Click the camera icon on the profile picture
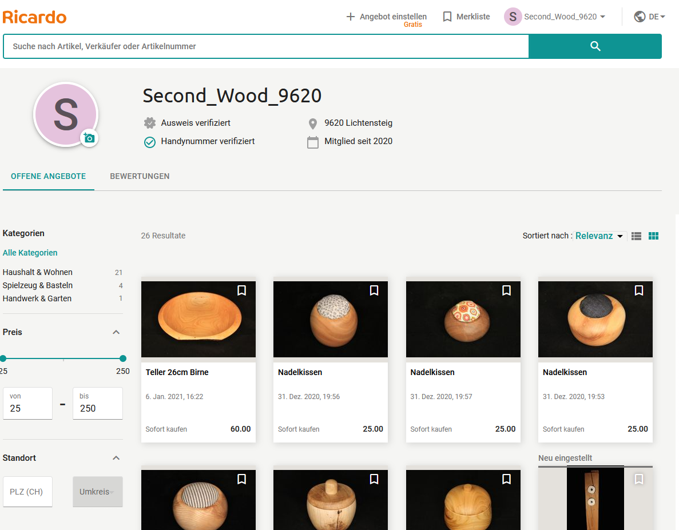679x530 pixels. 89,138
